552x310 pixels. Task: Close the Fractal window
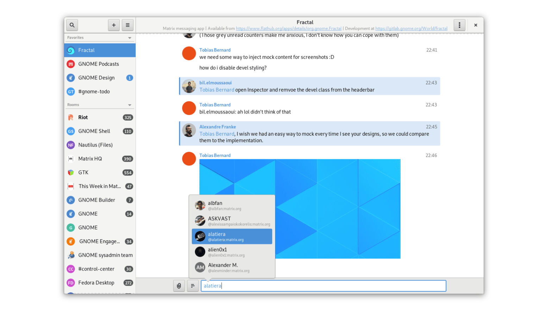pyautogui.click(x=476, y=25)
